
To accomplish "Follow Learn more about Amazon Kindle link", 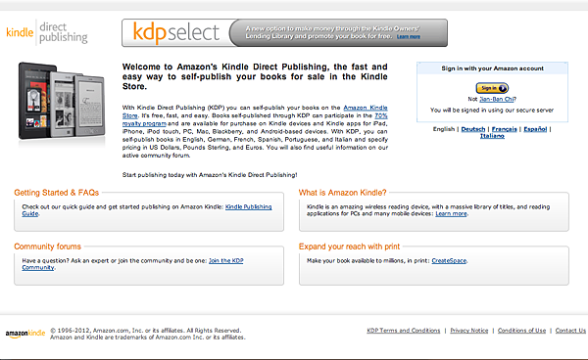I will 451,213.
